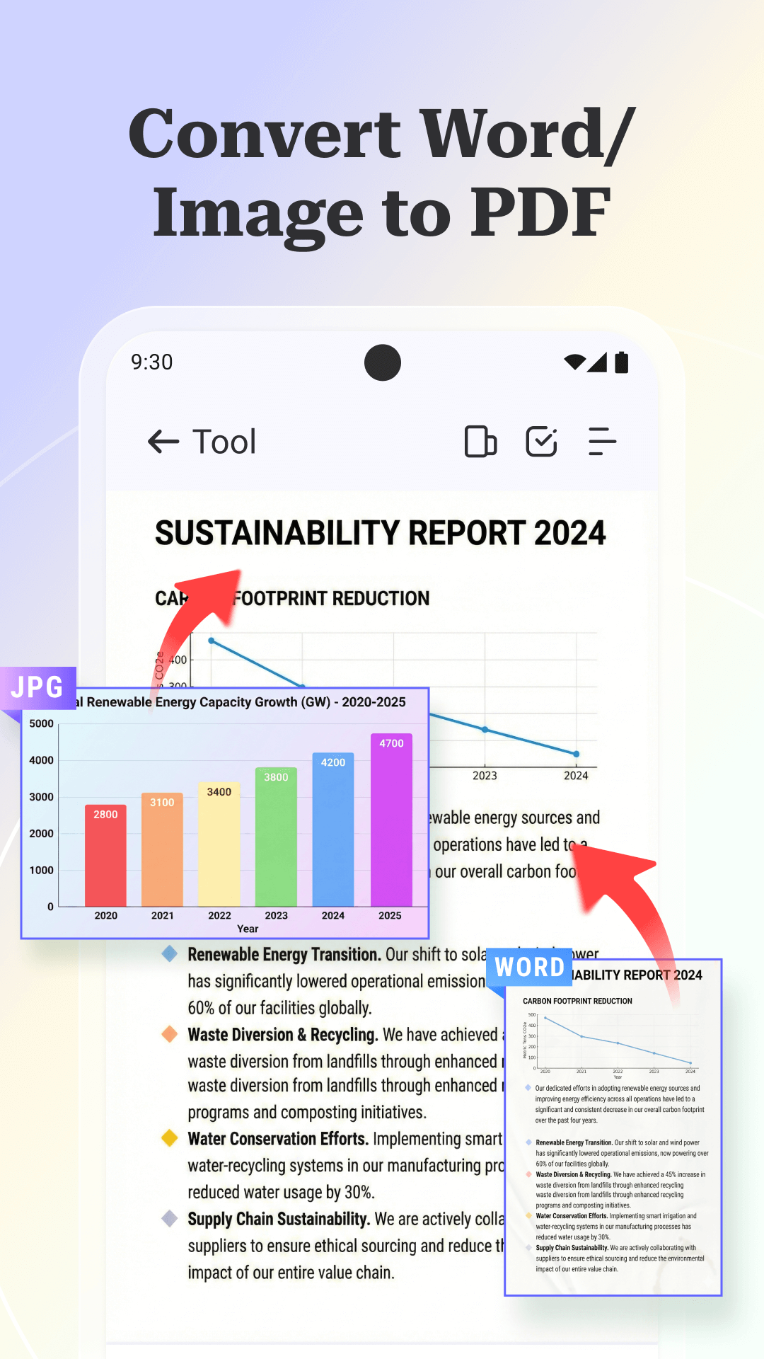Tap the cellular signal icon
This screenshot has width=764, height=1359.
click(x=598, y=362)
